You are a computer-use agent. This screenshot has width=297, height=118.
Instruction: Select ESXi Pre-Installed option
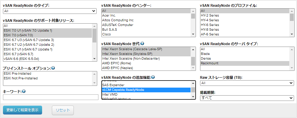tap(48, 73)
